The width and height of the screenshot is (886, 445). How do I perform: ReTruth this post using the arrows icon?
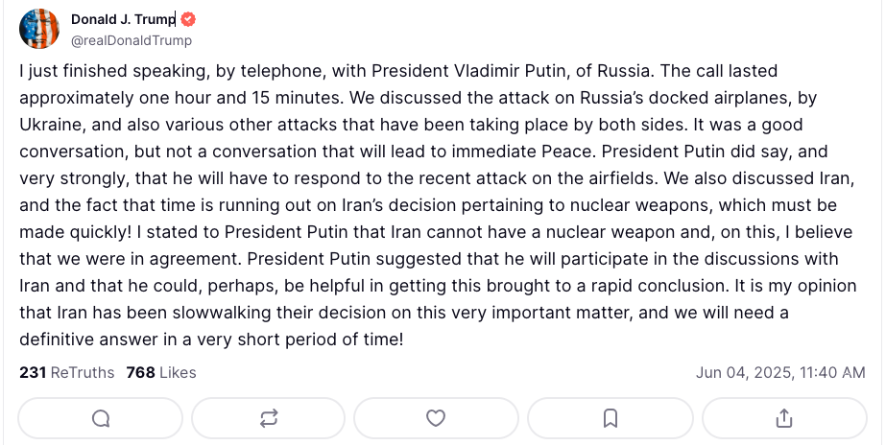(x=269, y=418)
